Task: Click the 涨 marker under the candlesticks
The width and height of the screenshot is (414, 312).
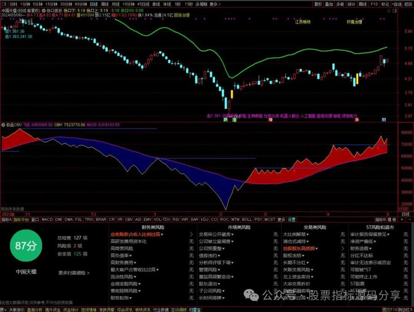Action: [x=357, y=120]
